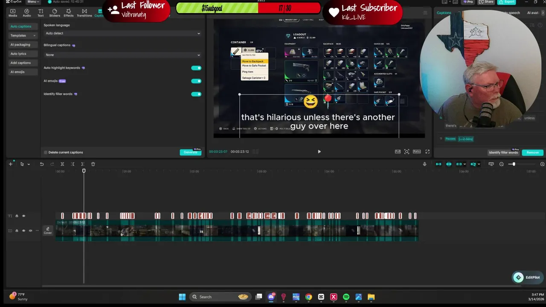
Task: Toggle auto snapping icon
Action: coord(449,164)
